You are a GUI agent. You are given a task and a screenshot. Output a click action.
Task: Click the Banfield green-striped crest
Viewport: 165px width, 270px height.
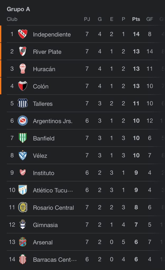pos(23,138)
